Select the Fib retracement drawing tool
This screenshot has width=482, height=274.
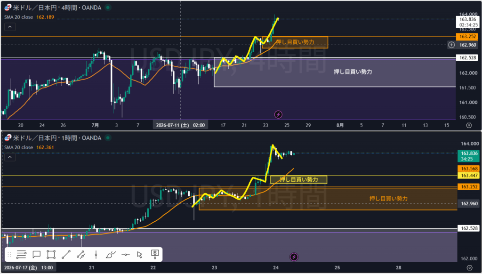21,255
